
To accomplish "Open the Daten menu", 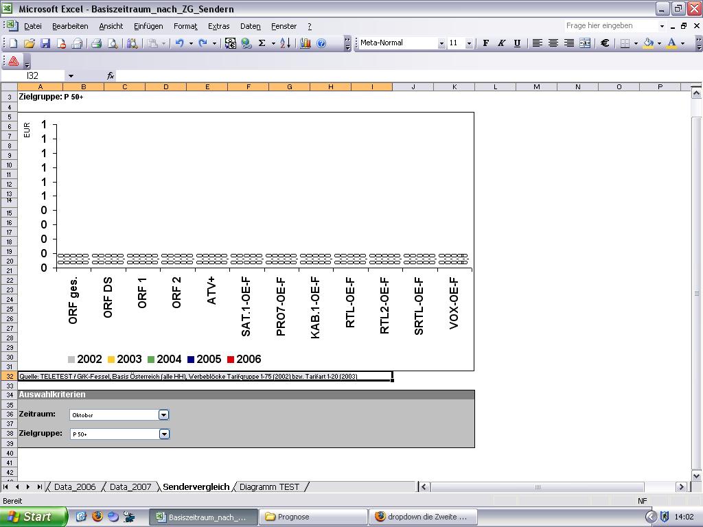I will [250, 26].
